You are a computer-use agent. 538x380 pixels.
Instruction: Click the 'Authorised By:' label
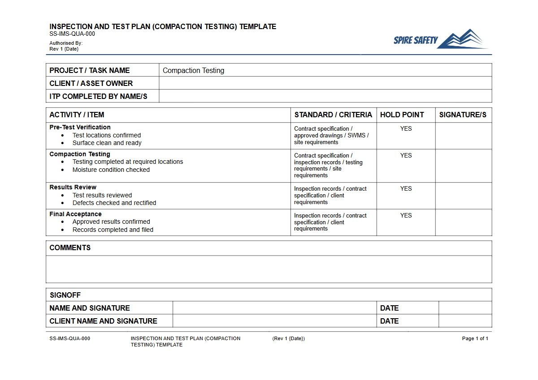(66, 43)
